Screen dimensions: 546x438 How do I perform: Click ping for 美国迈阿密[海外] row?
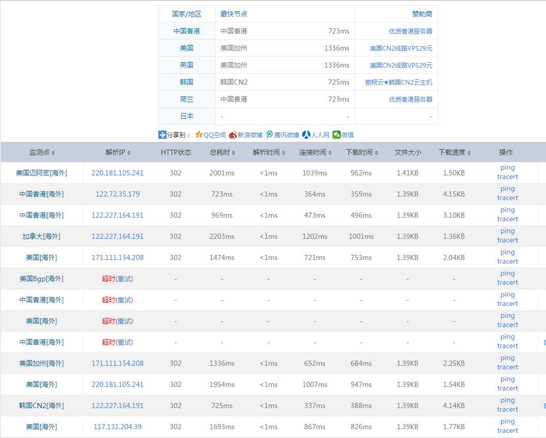click(507, 168)
